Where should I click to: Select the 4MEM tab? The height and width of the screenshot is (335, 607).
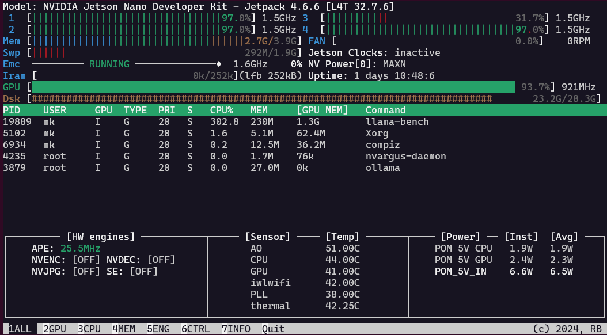[x=124, y=329]
